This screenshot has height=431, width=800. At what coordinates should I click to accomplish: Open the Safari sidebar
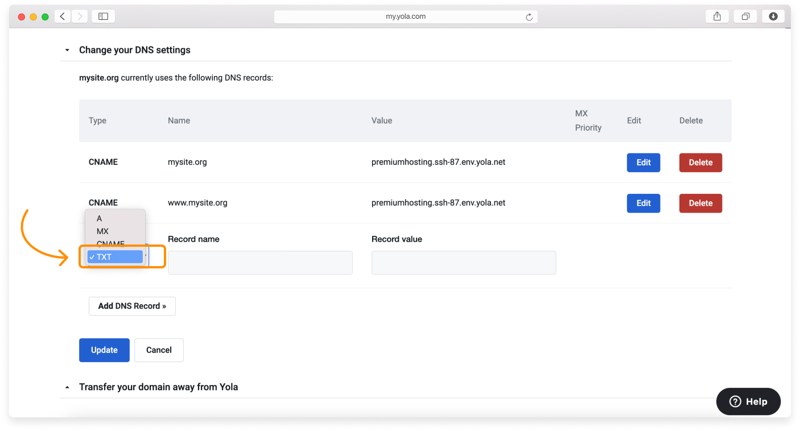coord(103,16)
